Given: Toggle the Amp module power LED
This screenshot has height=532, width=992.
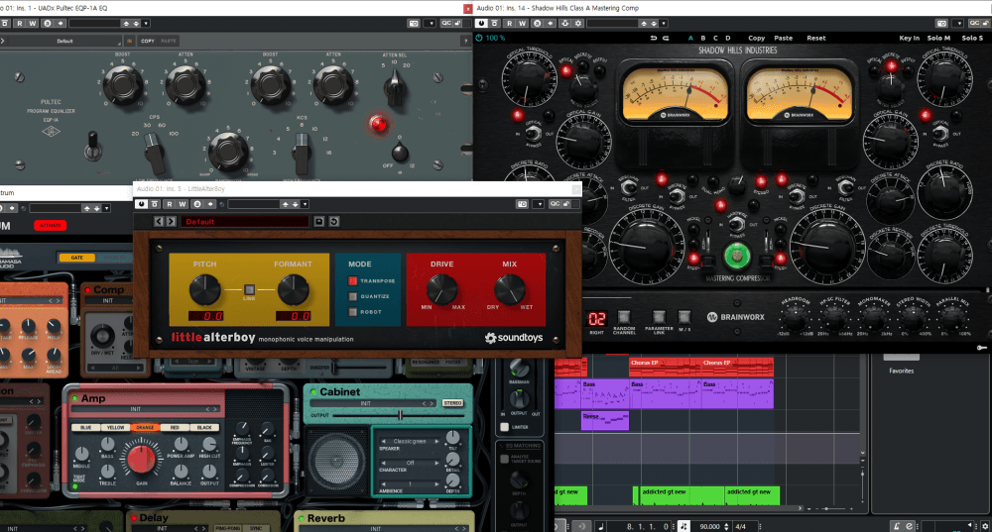Looking at the screenshot, I should click(74, 398).
